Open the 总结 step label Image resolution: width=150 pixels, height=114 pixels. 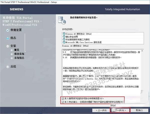[x=13, y=66]
